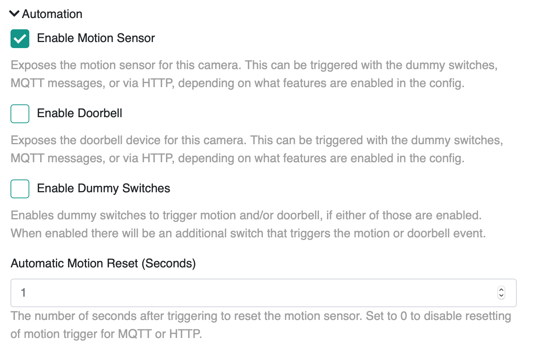
Task: Click the white checkmark in the Motion Sensor box
Action: coord(20,39)
